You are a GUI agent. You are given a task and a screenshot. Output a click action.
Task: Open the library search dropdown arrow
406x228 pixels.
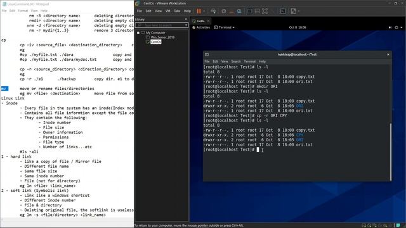coord(186,25)
